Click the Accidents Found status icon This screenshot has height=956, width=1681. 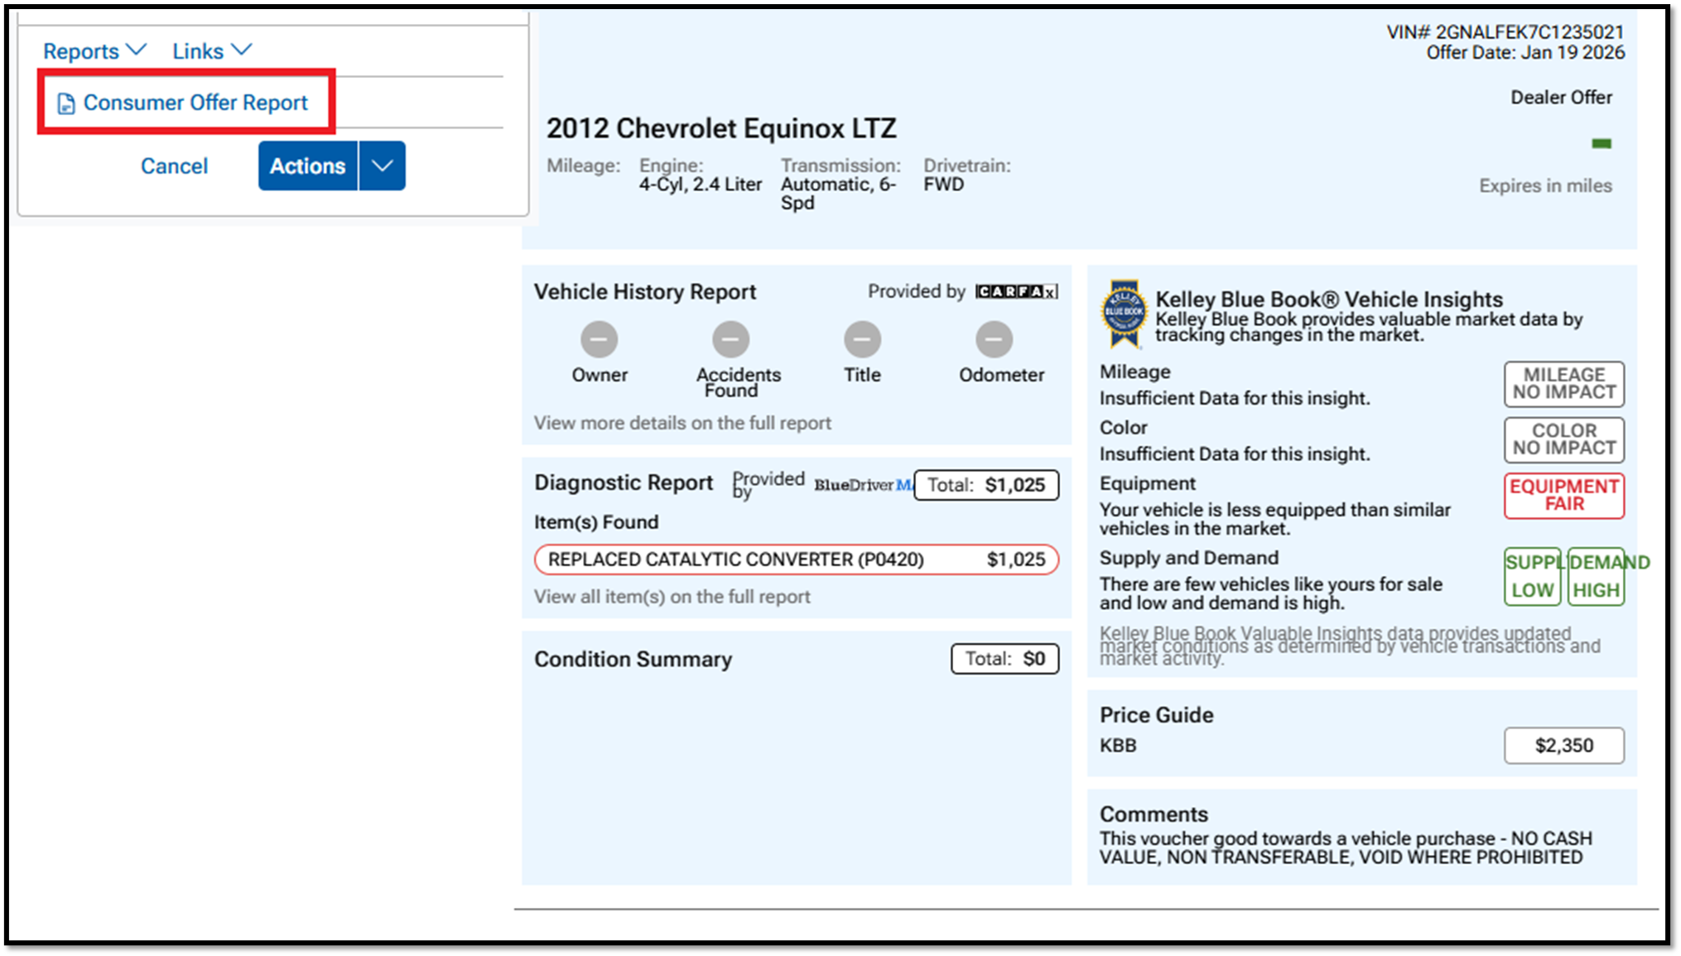click(x=730, y=339)
